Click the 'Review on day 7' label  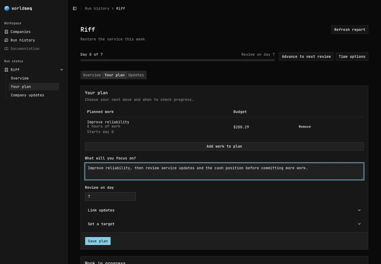(x=258, y=54)
